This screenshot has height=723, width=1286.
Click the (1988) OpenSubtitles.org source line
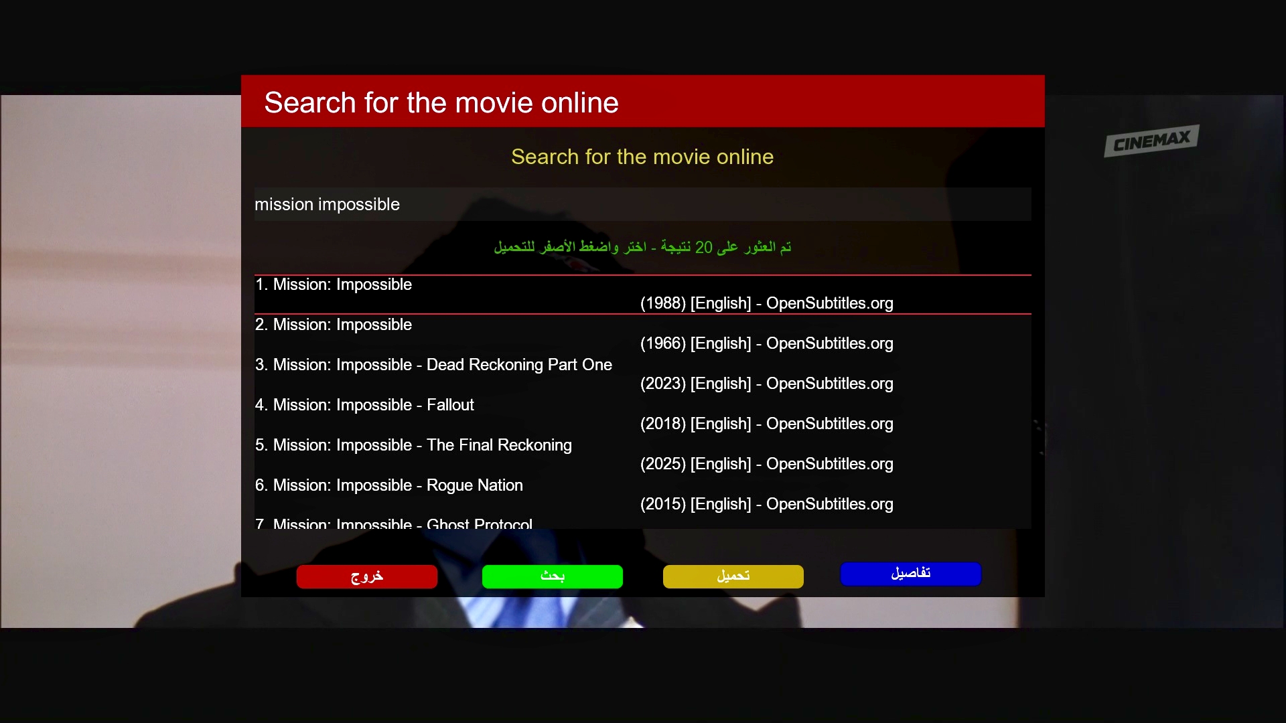click(x=766, y=303)
